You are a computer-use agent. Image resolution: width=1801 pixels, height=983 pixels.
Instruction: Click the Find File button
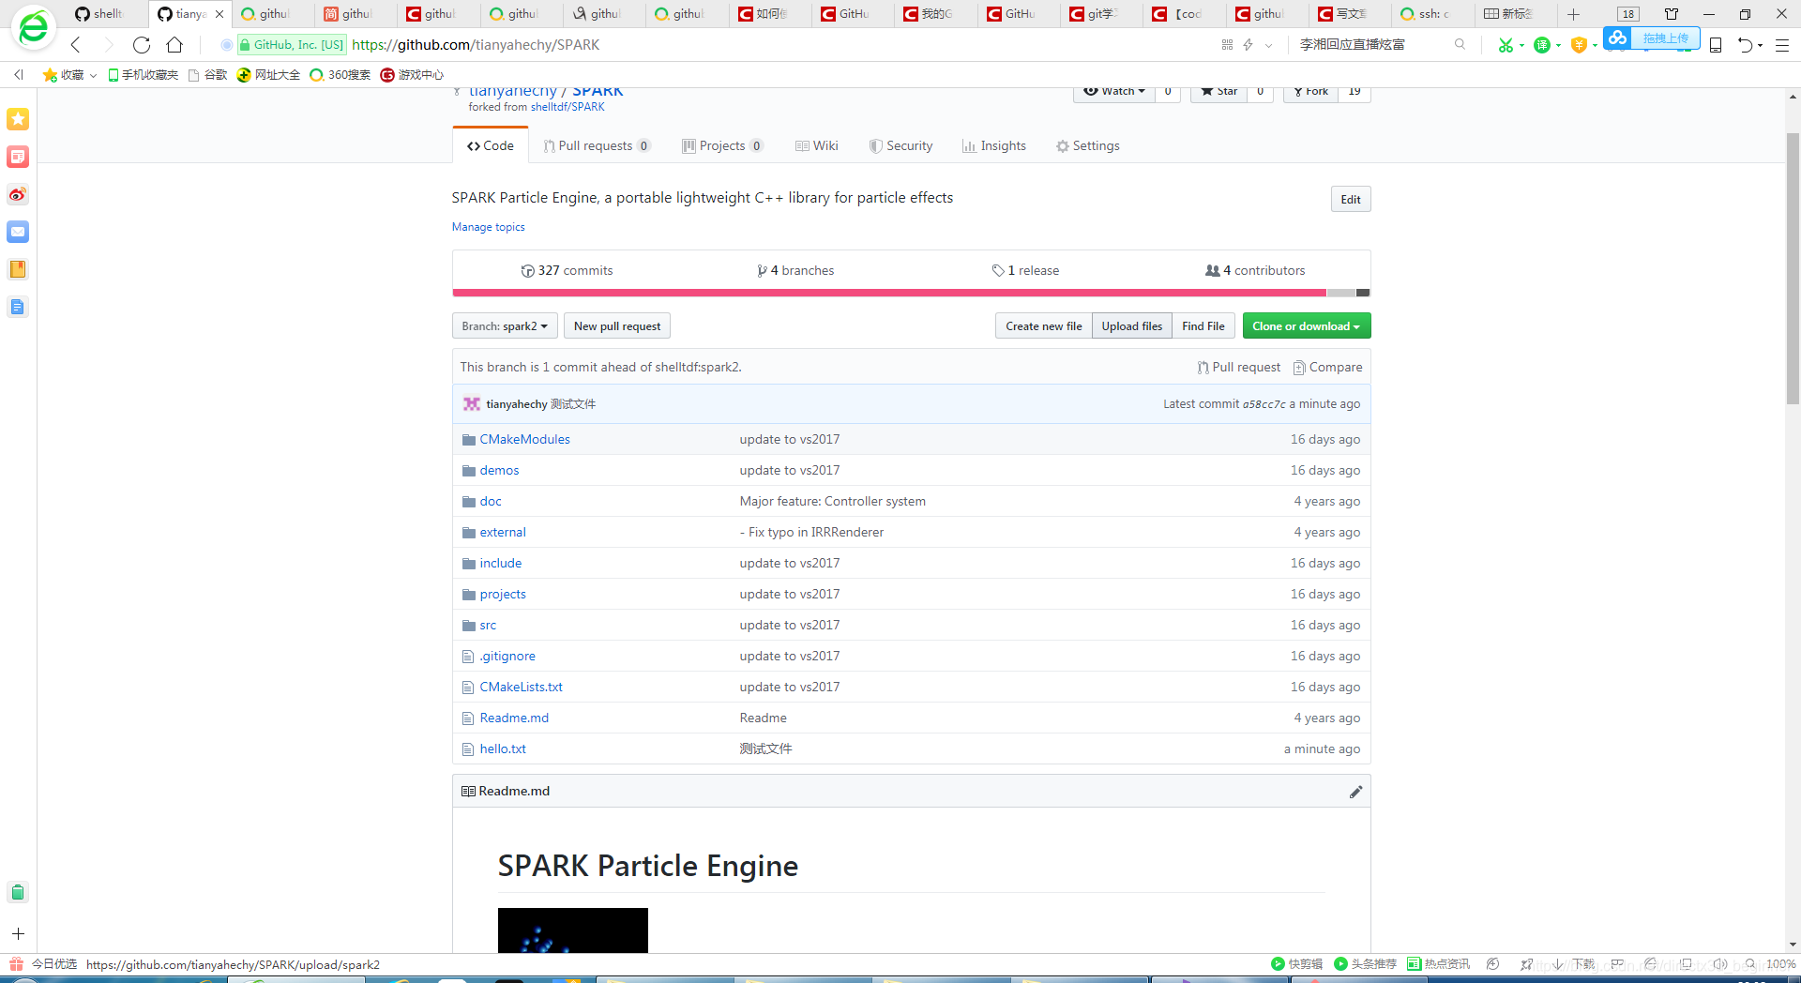tap(1203, 325)
